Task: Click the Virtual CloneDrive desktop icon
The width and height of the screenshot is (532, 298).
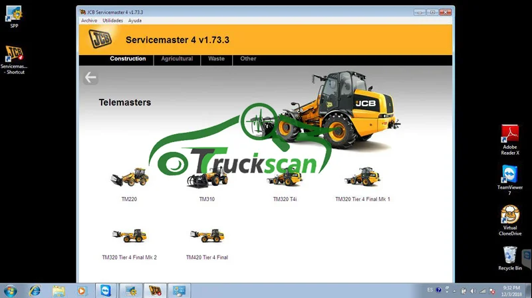Action: [510, 220]
